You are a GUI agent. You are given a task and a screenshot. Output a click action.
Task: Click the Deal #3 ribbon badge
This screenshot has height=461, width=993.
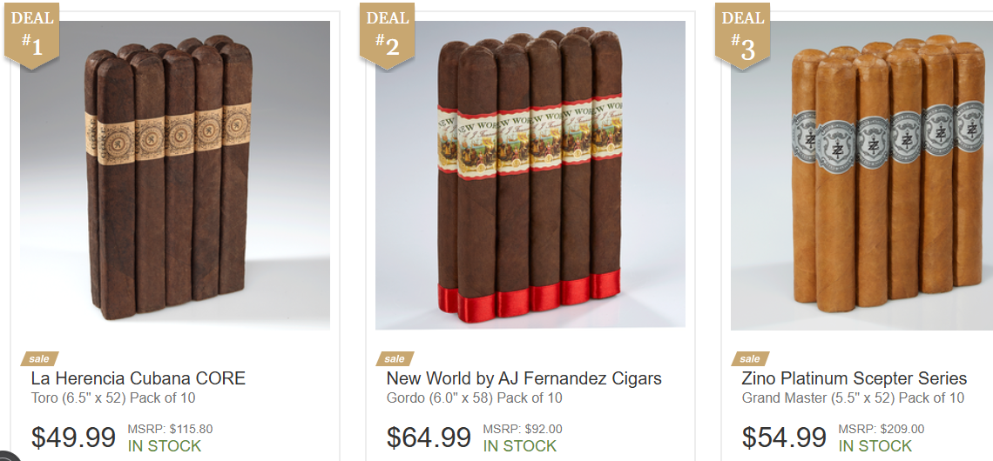(742, 35)
